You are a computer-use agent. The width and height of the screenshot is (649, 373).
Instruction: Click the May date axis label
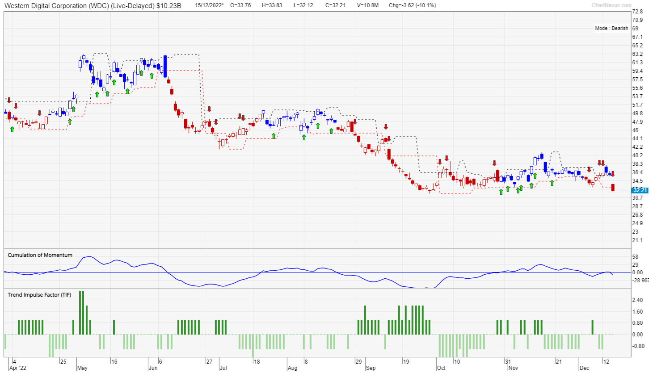pos(83,369)
